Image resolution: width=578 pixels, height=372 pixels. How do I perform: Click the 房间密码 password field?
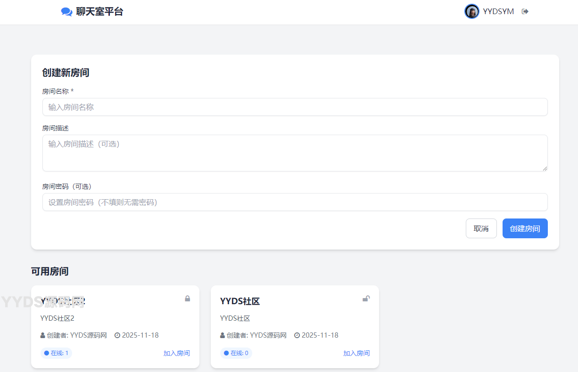point(295,202)
